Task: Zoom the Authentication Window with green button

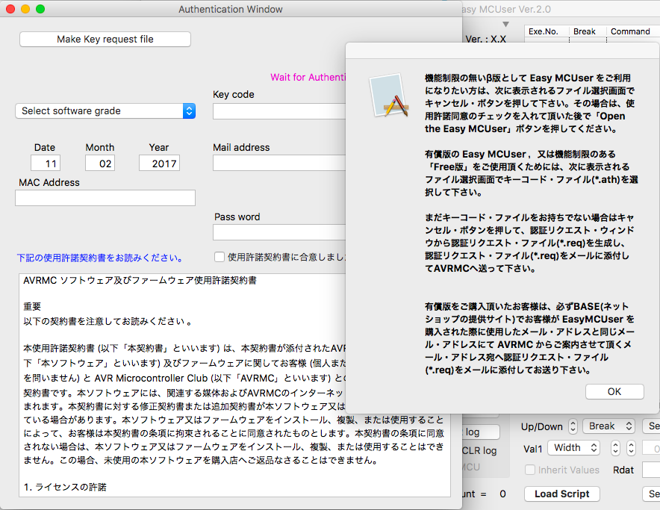Action: 40,9
